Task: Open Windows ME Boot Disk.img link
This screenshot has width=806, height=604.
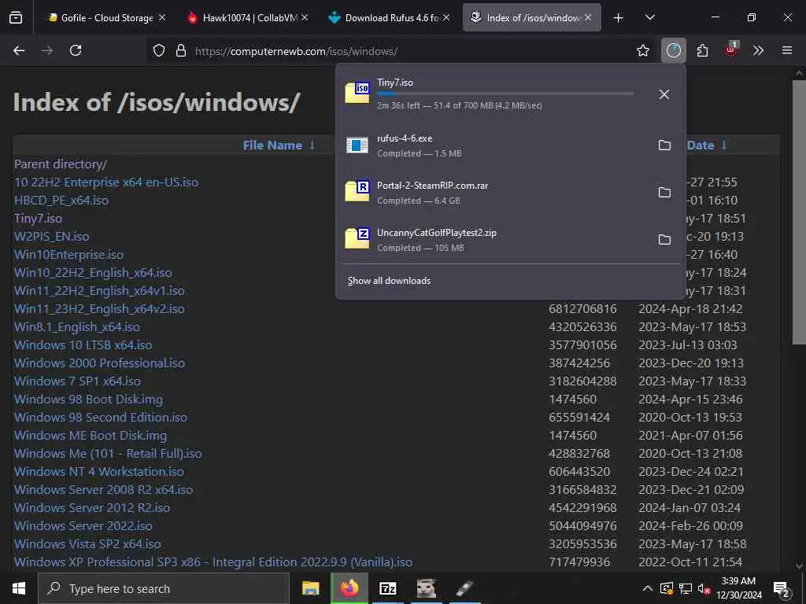Action: click(91, 435)
